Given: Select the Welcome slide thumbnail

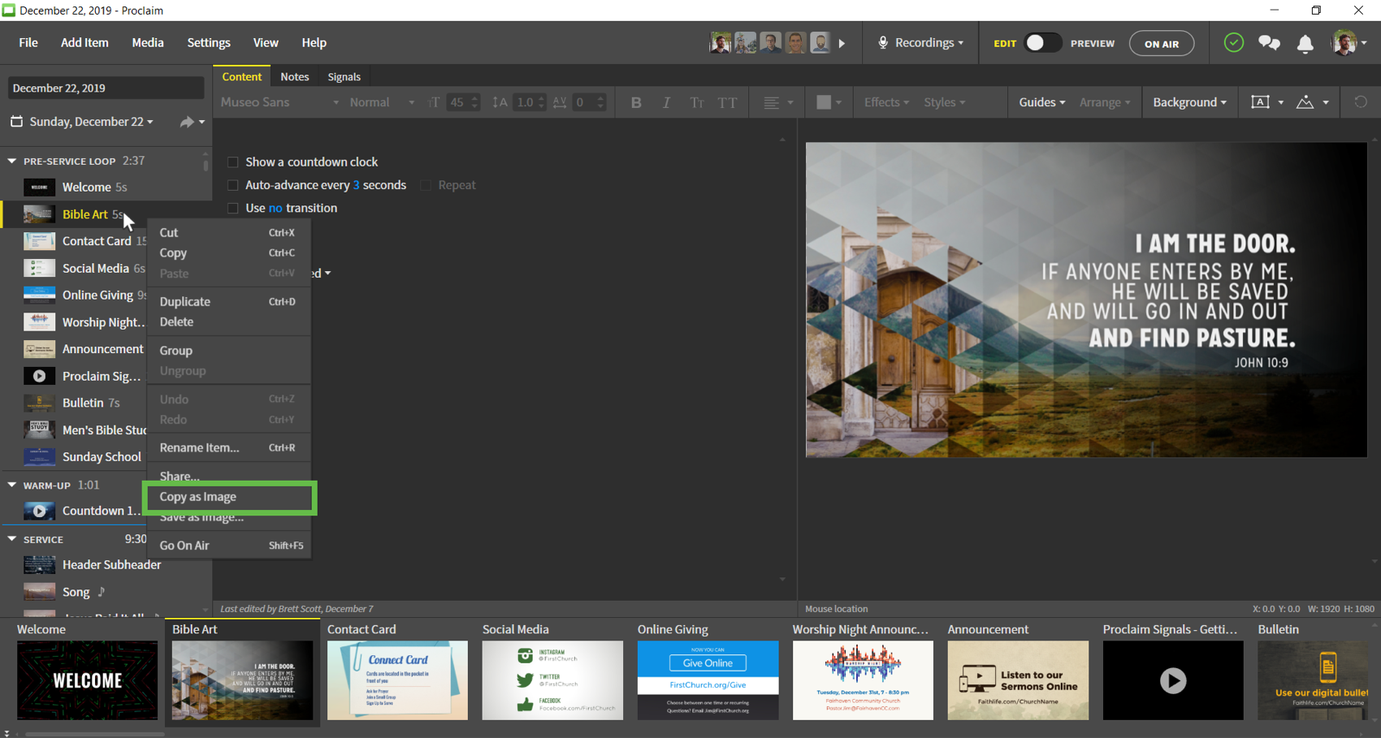Looking at the screenshot, I should [87, 680].
